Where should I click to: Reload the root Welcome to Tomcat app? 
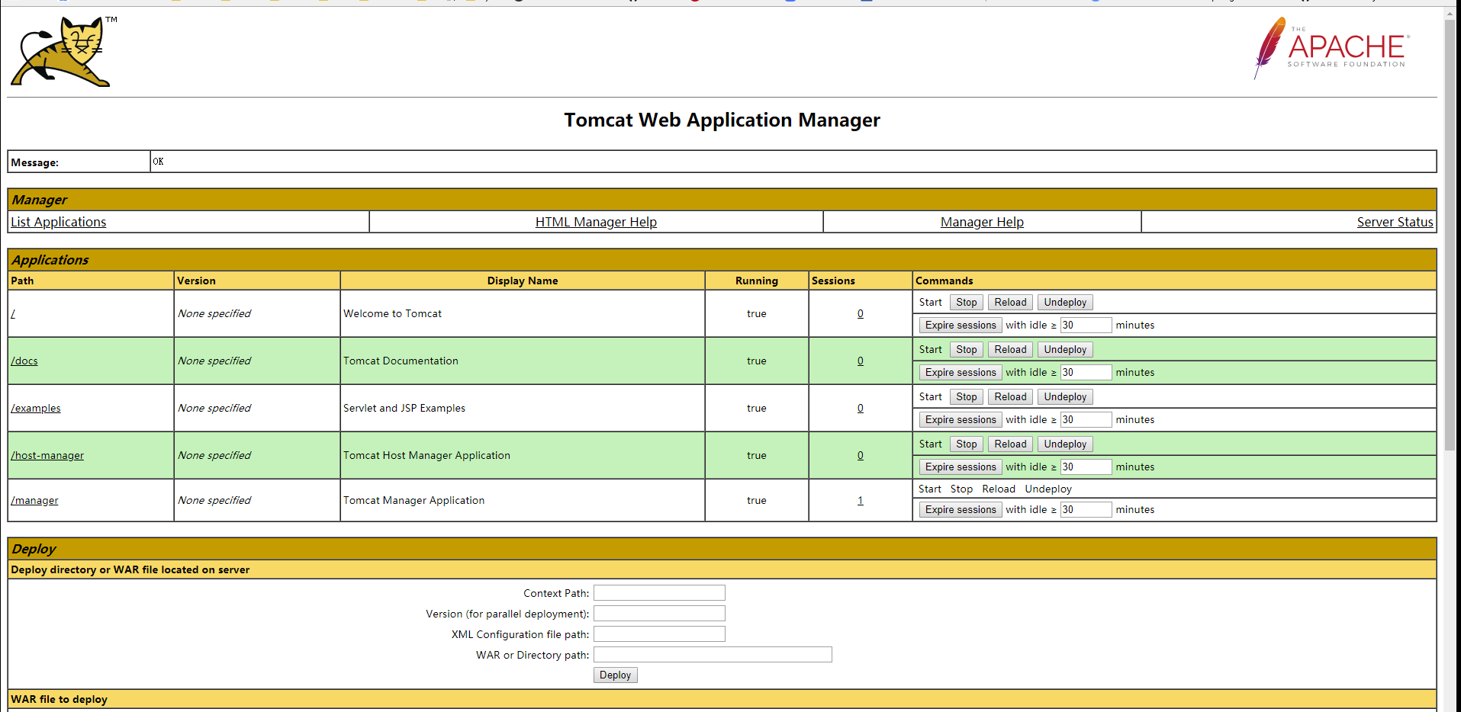1010,302
